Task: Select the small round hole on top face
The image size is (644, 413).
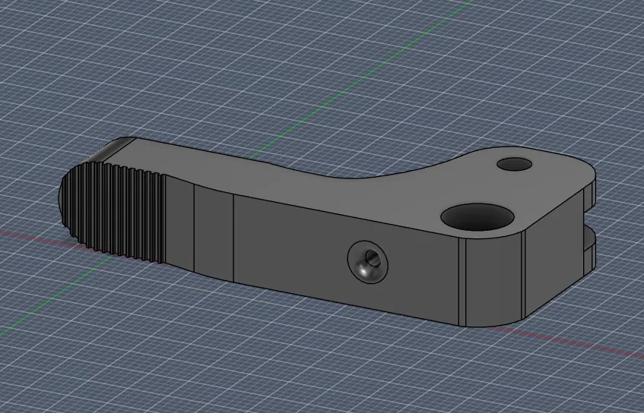Action: pos(514,164)
